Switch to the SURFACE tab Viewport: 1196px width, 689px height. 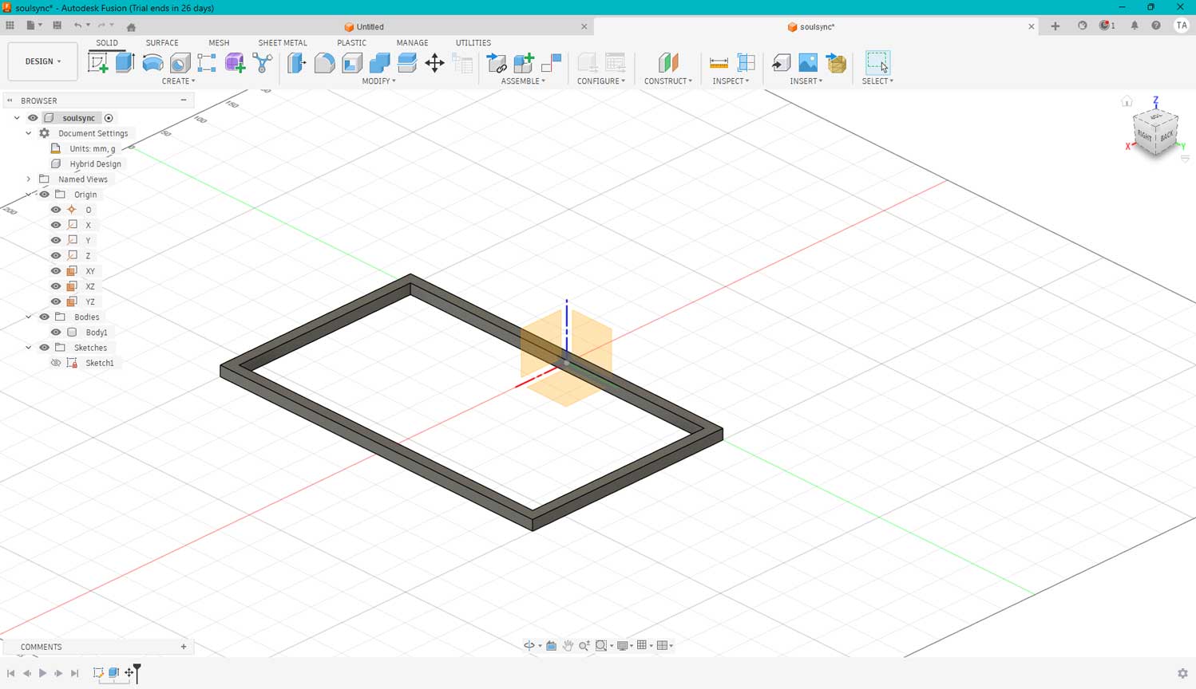click(162, 43)
